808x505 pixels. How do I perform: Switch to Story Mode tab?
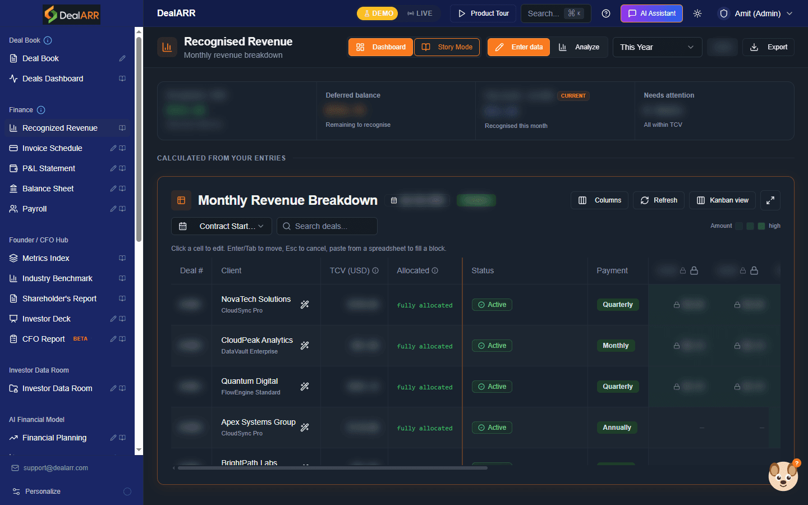pyautogui.click(x=447, y=47)
